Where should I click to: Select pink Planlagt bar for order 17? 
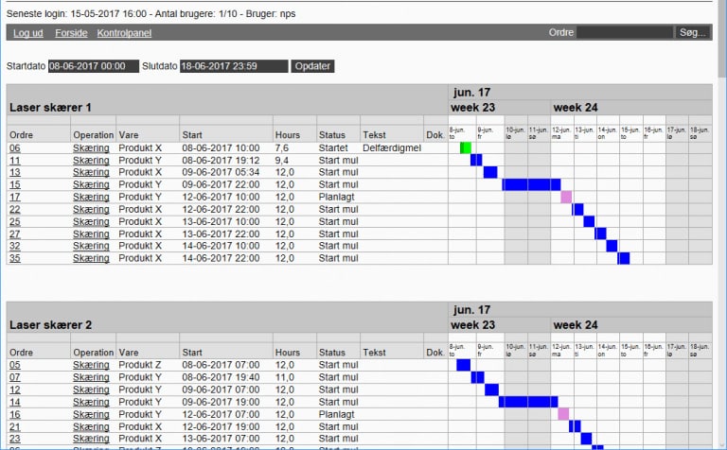point(566,198)
